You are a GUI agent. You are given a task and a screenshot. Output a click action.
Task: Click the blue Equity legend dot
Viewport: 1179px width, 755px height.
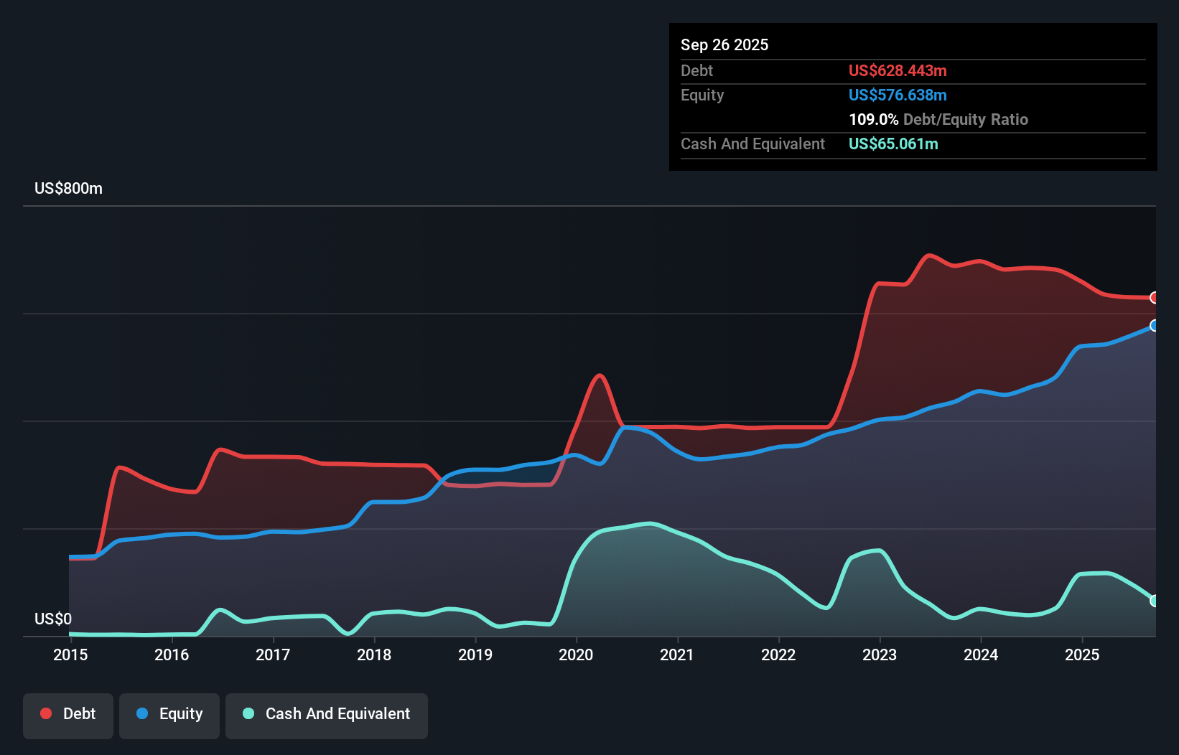[144, 713]
